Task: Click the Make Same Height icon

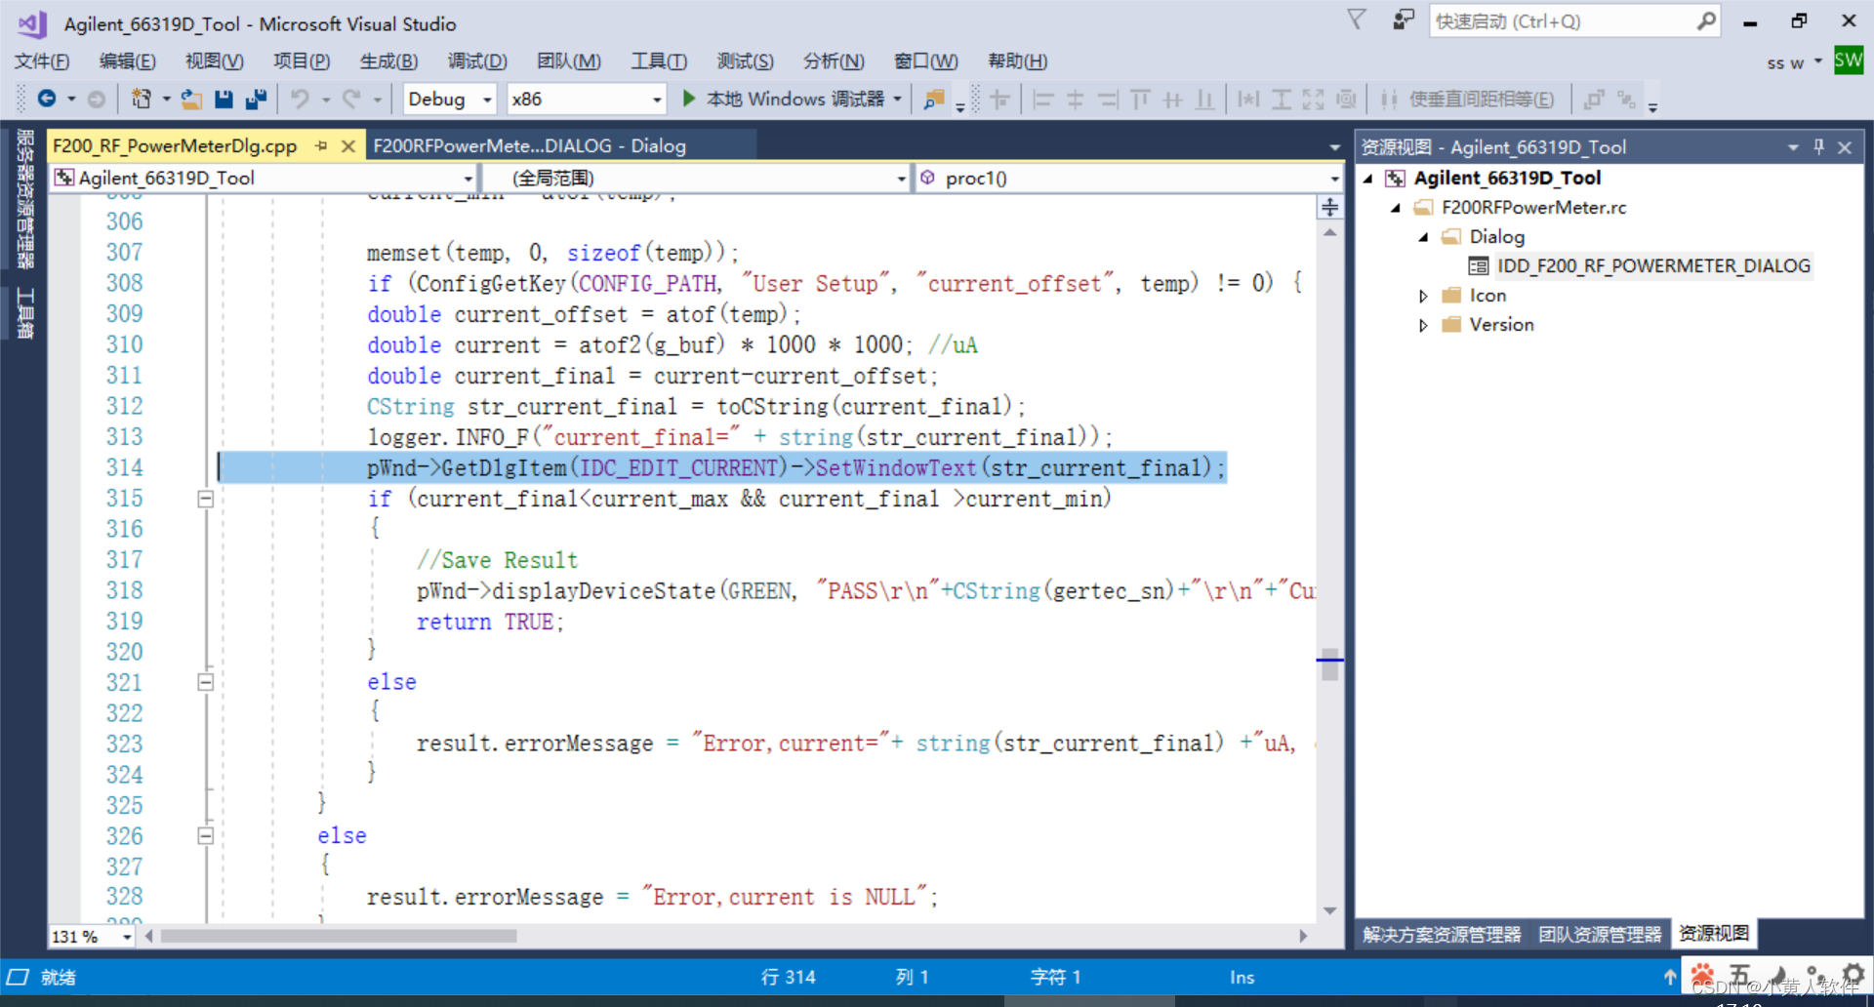Action: click(x=1282, y=100)
